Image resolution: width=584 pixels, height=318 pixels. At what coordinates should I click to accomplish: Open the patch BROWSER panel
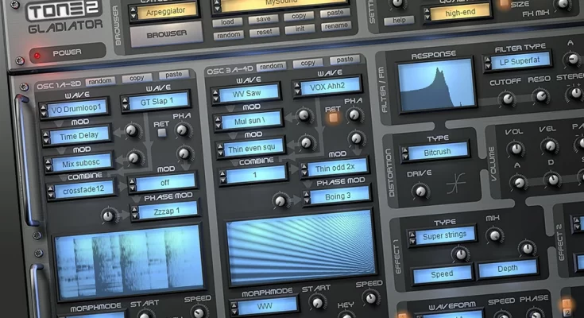tap(165, 33)
